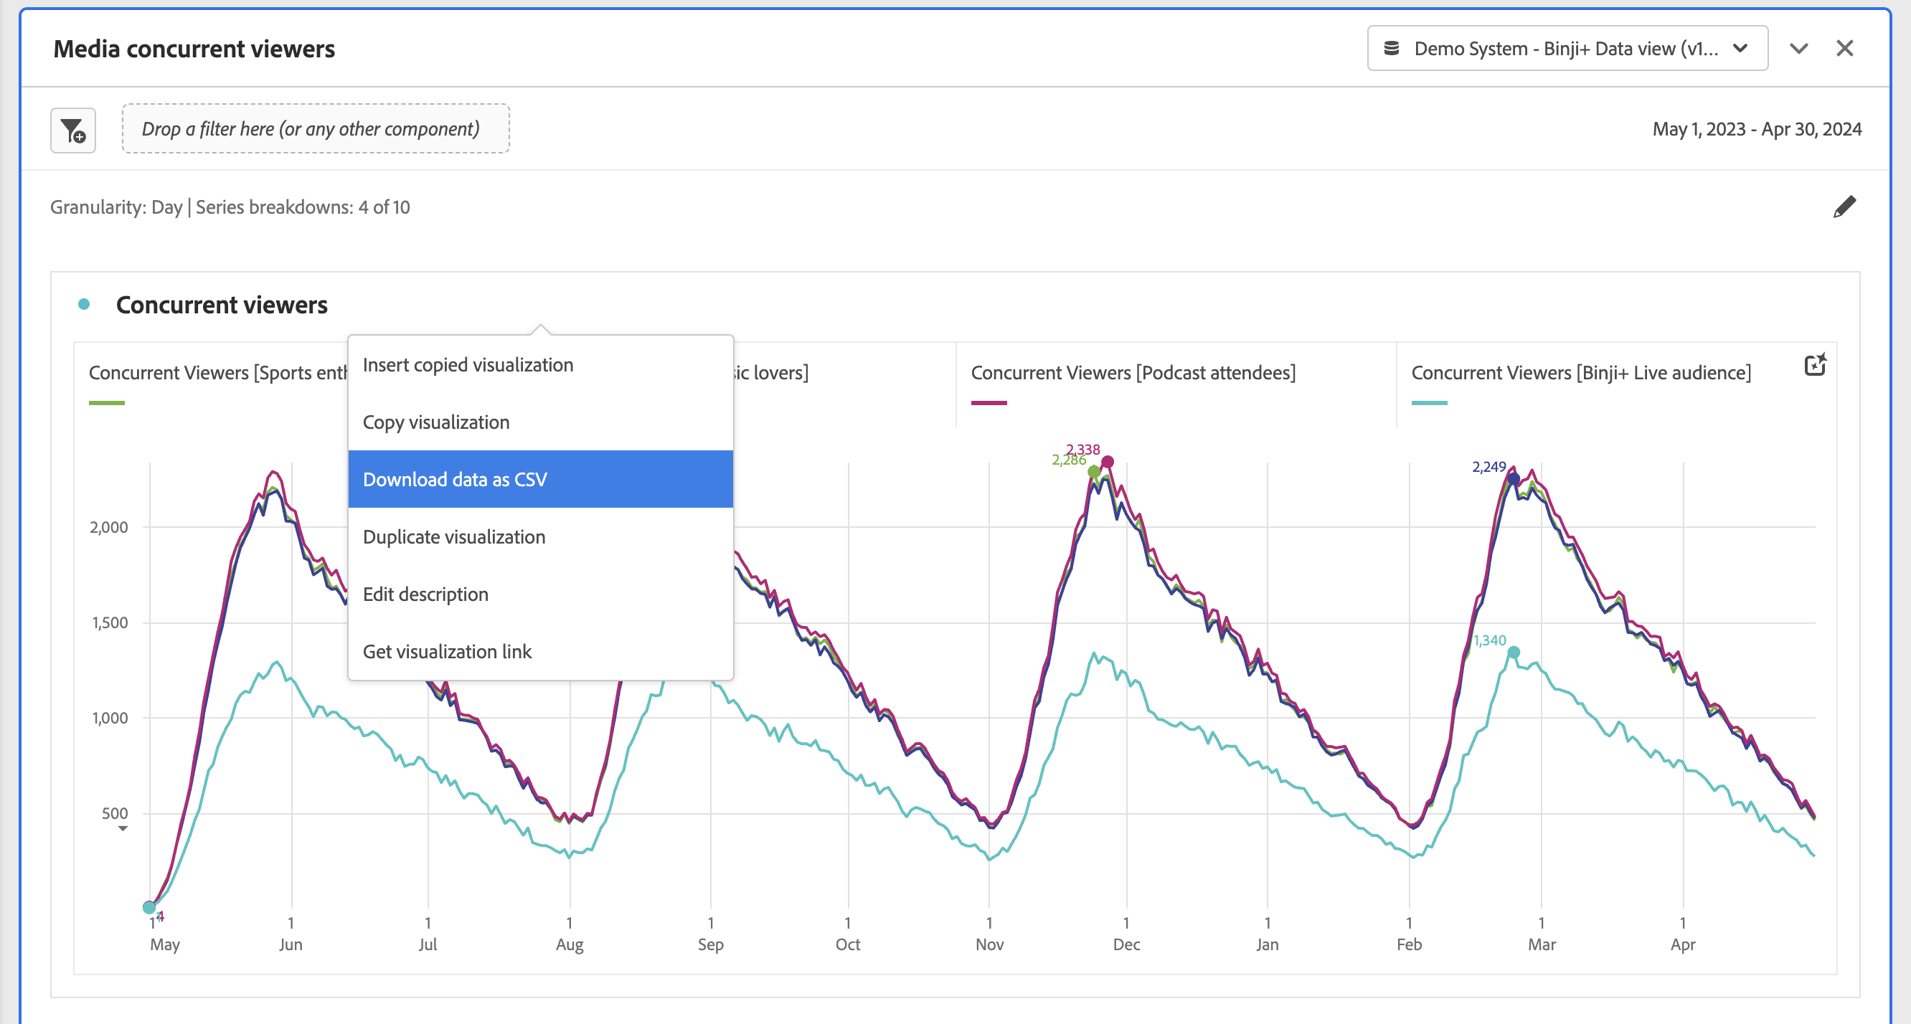The image size is (1911, 1024).
Task: Click the drop a filter here field
Action: tap(316, 129)
